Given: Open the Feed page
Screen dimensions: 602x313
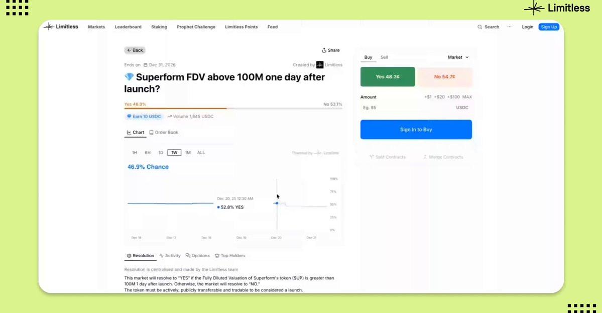Looking at the screenshot, I should click(273, 27).
